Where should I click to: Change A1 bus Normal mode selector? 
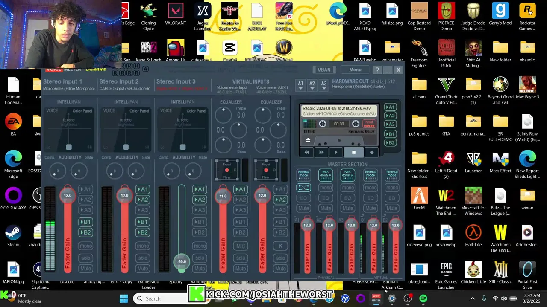303,174
